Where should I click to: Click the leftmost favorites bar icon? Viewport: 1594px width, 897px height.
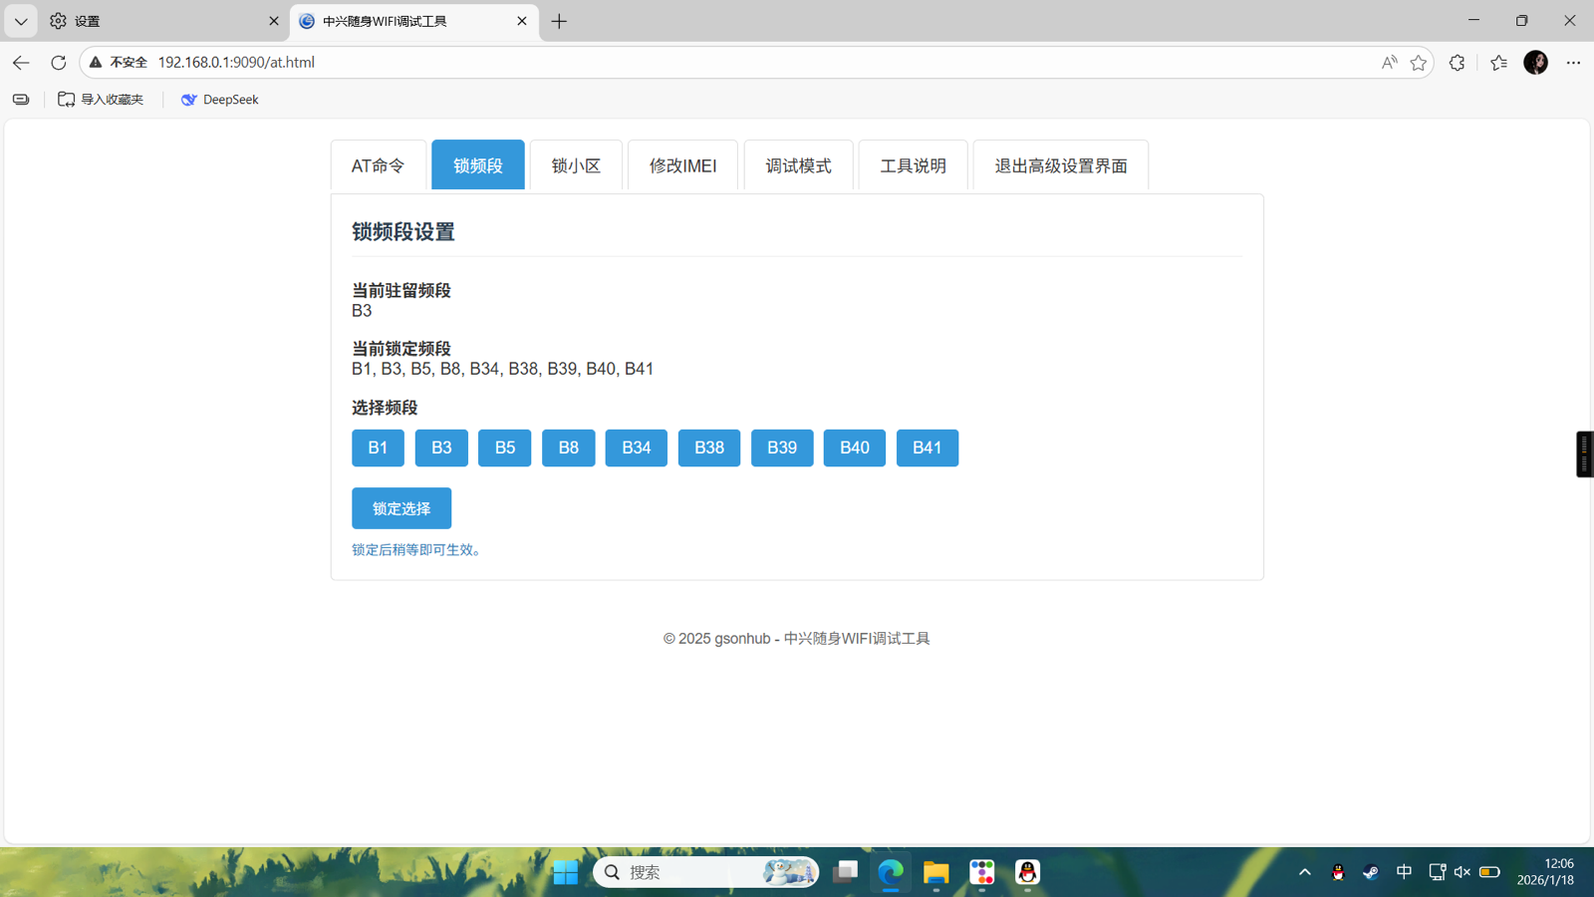pos(21,100)
